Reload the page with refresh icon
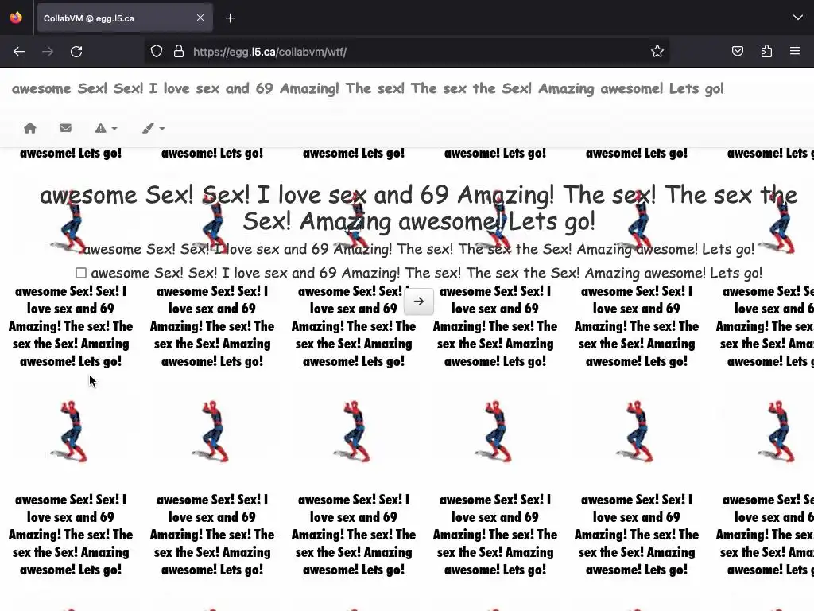The width and height of the screenshot is (814, 611). [x=76, y=52]
